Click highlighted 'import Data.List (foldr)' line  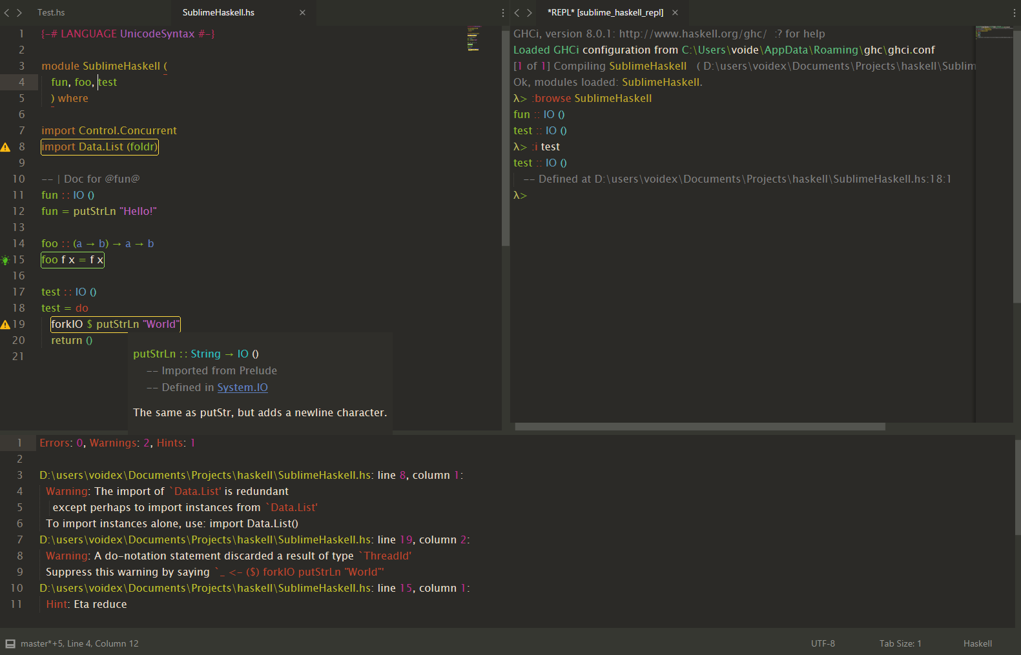pos(99,146)
